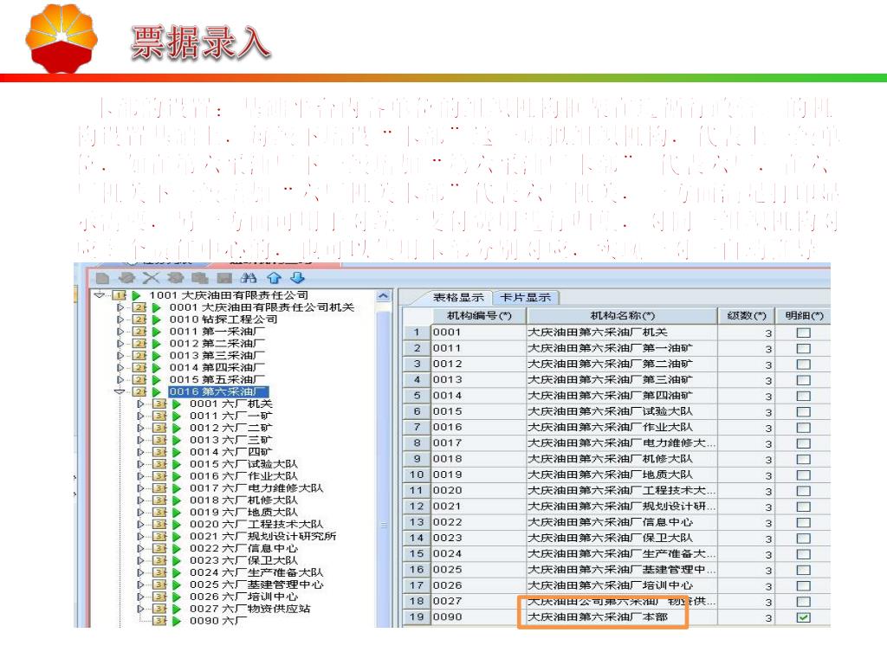Check the 明细 box for 第三油矿 row
Viewport: 887px width, 665px height.
tap(803, 380)
